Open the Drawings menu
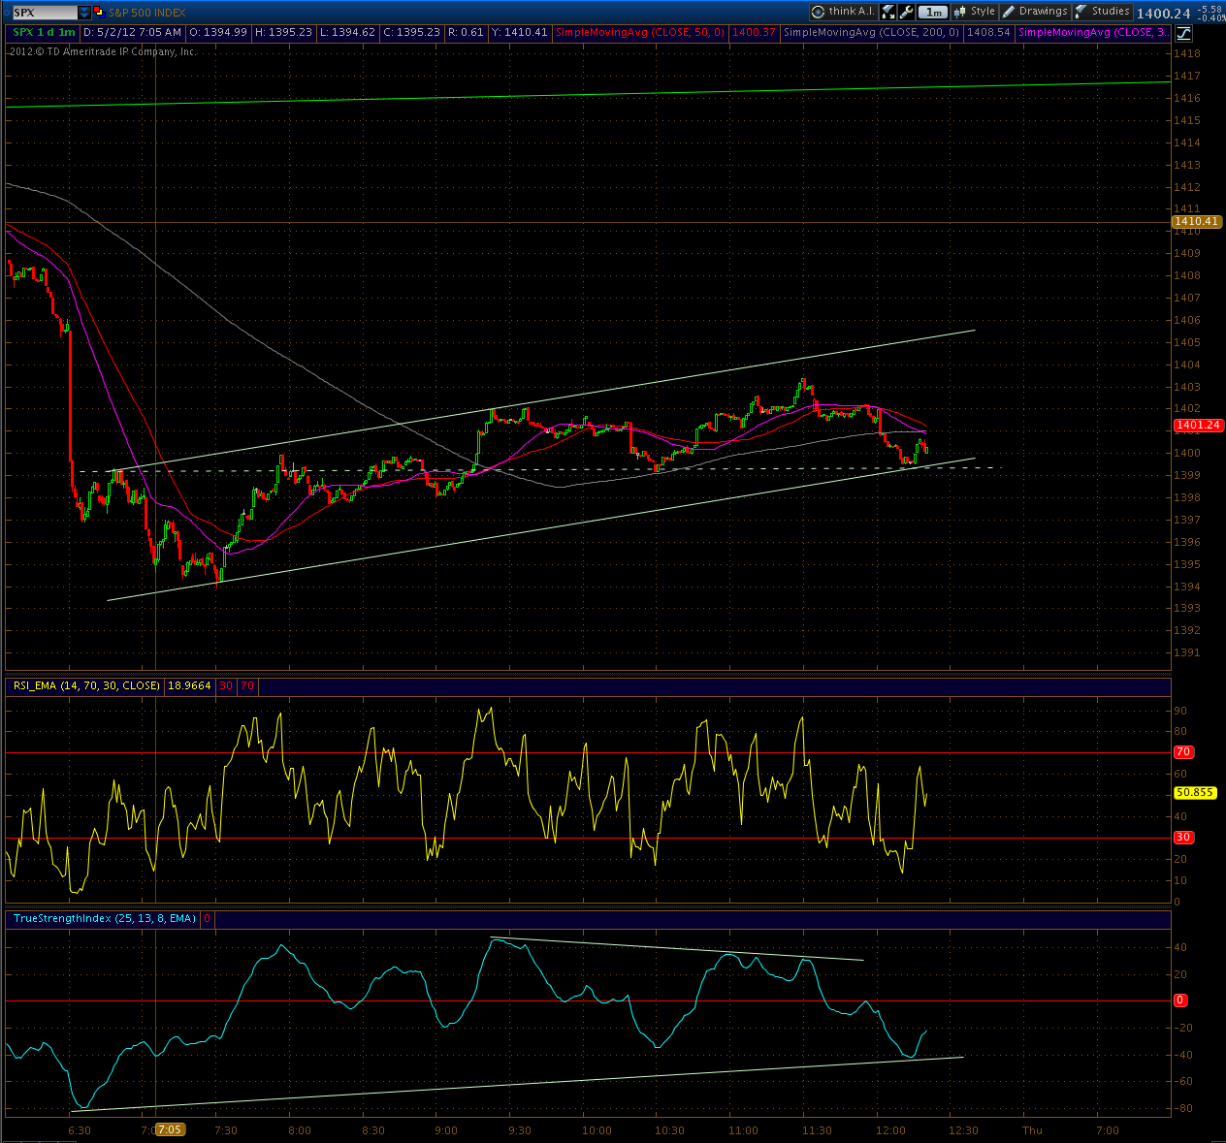1226x1143 pixels. (x=1035, y=12)
